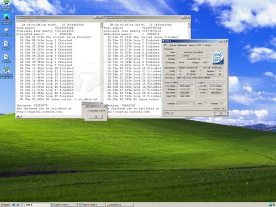Screen dimensions: 276x207
Task: Switch to the About tab in CPU-Z
Action: [x=208, y=45]
